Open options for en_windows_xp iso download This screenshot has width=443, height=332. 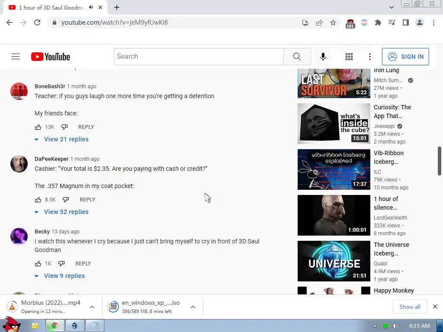pos(193,307)
